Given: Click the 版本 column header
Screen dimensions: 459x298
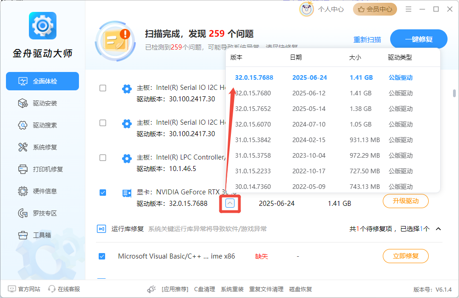Looking at the screenshot, I should coord(236,57).
